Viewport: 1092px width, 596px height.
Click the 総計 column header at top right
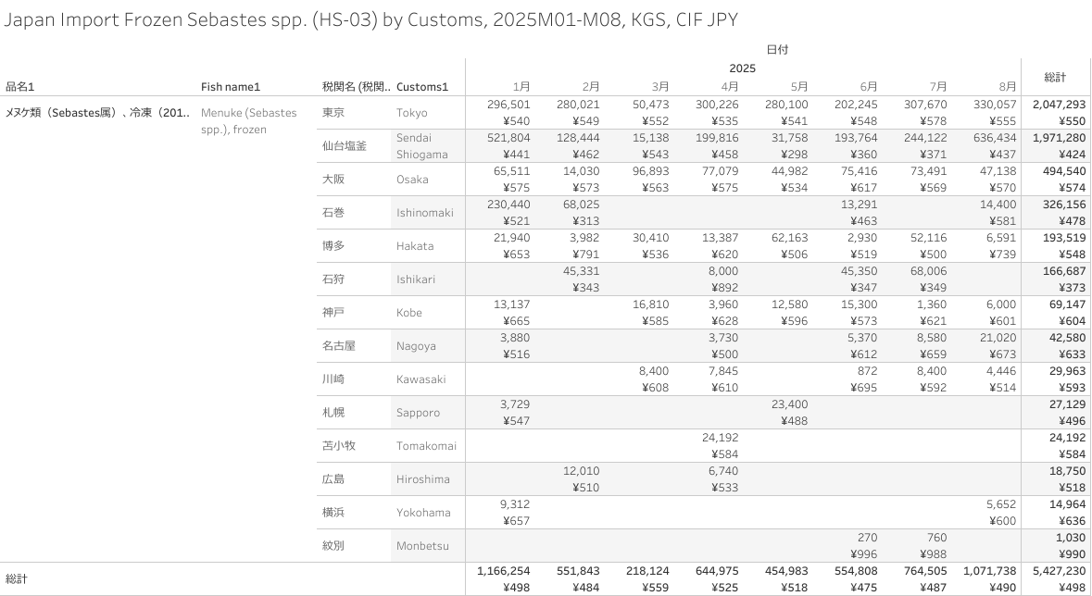(x=1055, y=77)
